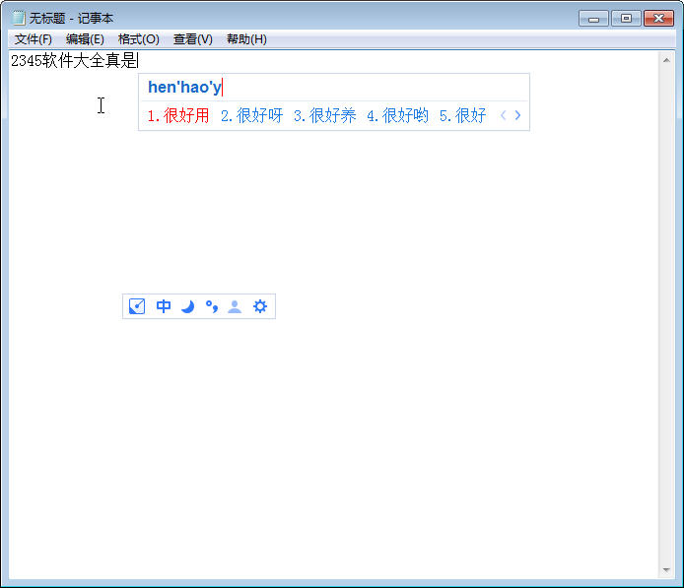Go to next candidate page arrow
Viewport: 684px width, 588px height.
[x=517, y=115]
